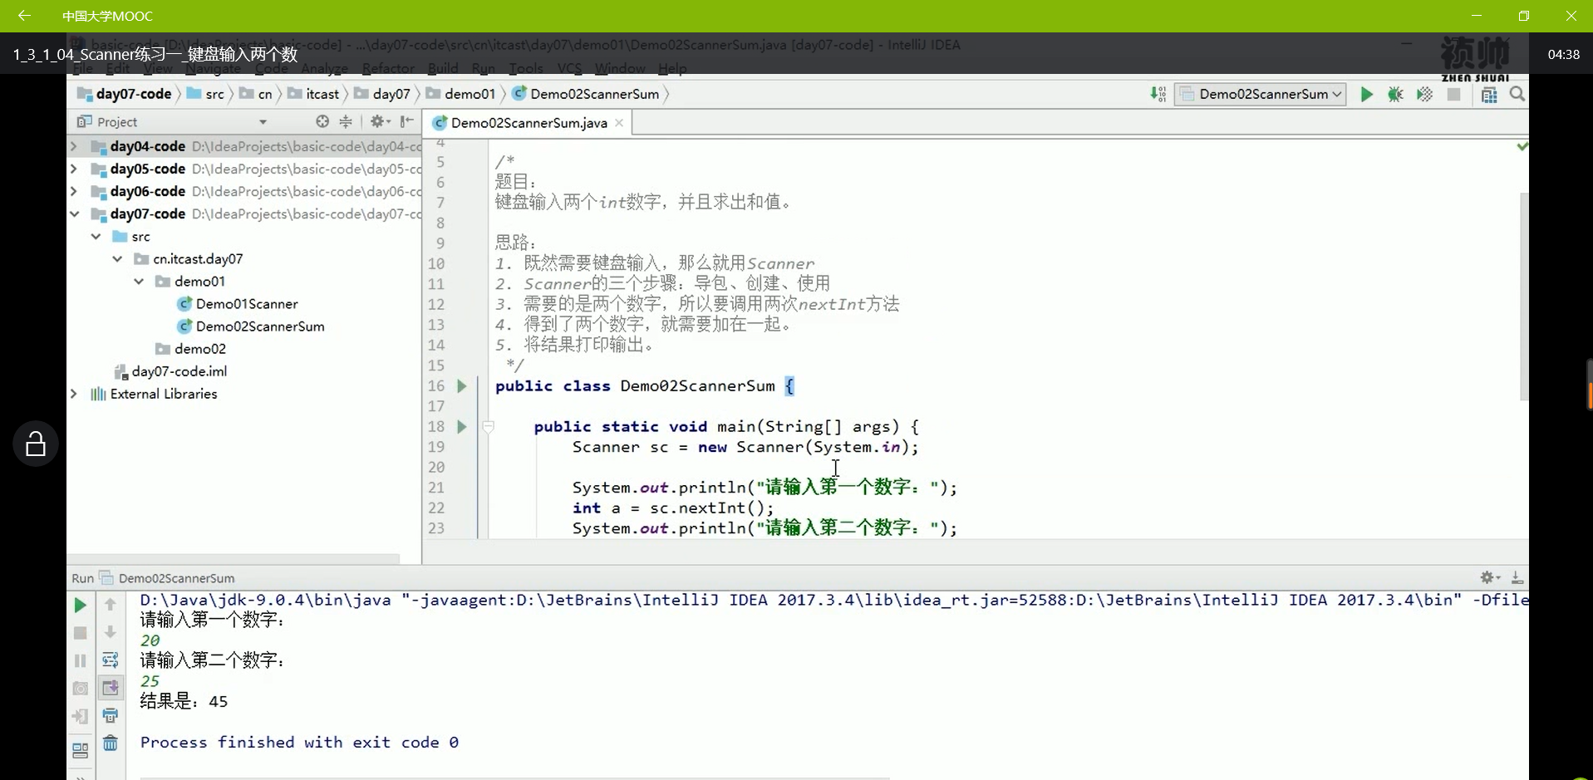Open the Window menu
Viewport: 1593px width, 780px height.
620,68
